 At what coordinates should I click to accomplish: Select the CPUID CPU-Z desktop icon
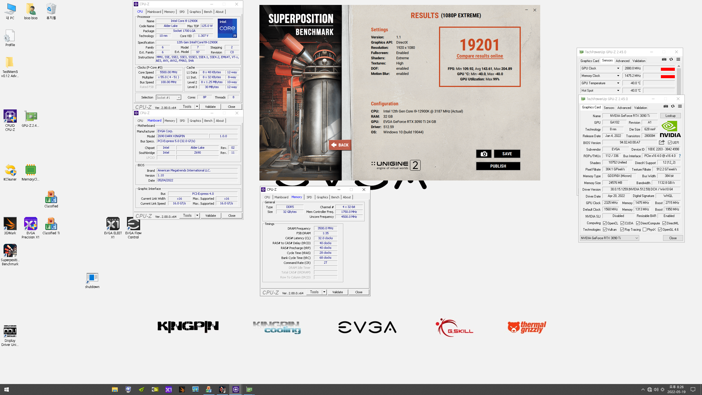(x=10, y=120)
